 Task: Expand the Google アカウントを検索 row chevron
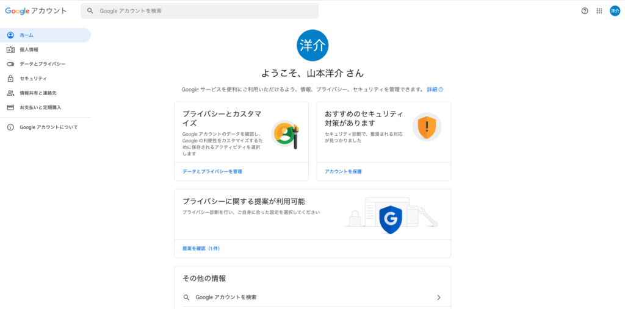point(439,297)
